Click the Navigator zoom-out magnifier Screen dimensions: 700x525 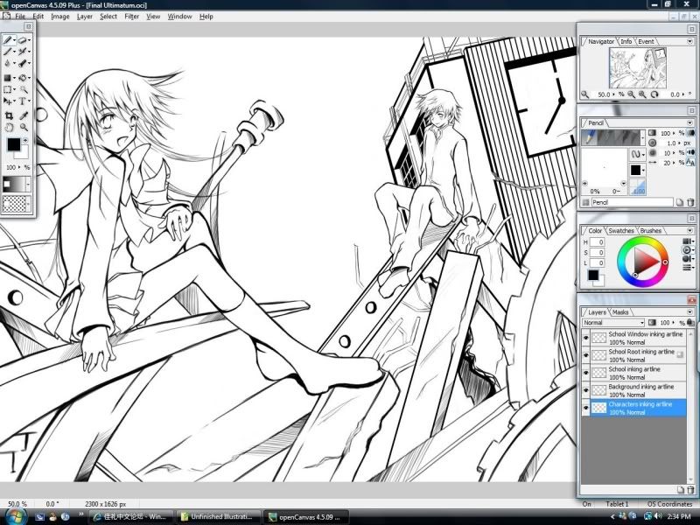tap(631, 94)
